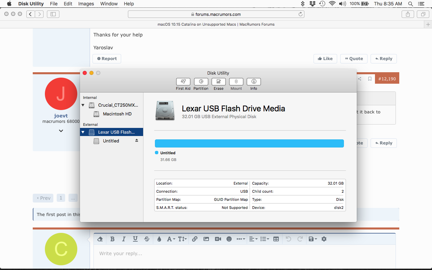Click the Dropbox menu bar icon
This screenshot has width=432, height=270.
click(313, 4)
